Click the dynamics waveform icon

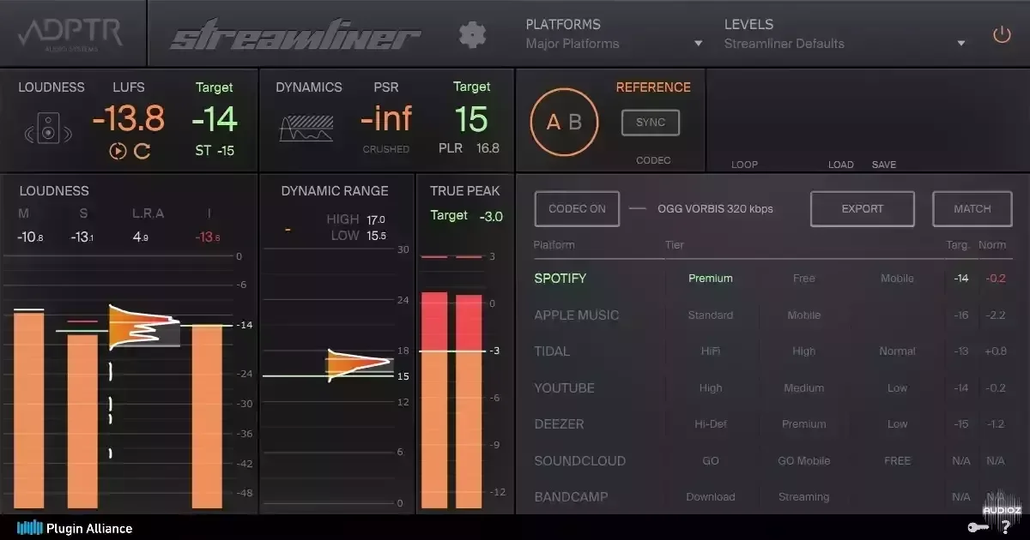tap(306, 129)
